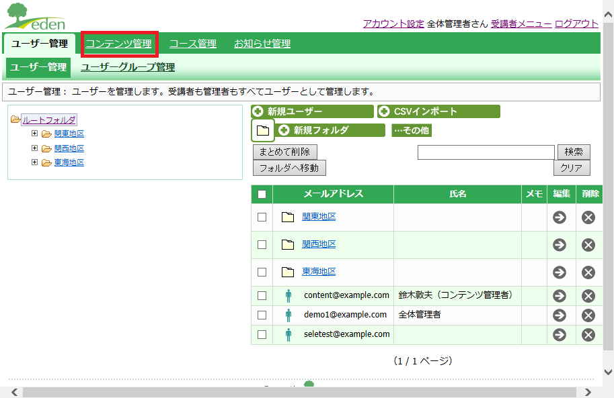Click the horizontal scrollbar right arrow
614x398 pixels.
[588, 392]
